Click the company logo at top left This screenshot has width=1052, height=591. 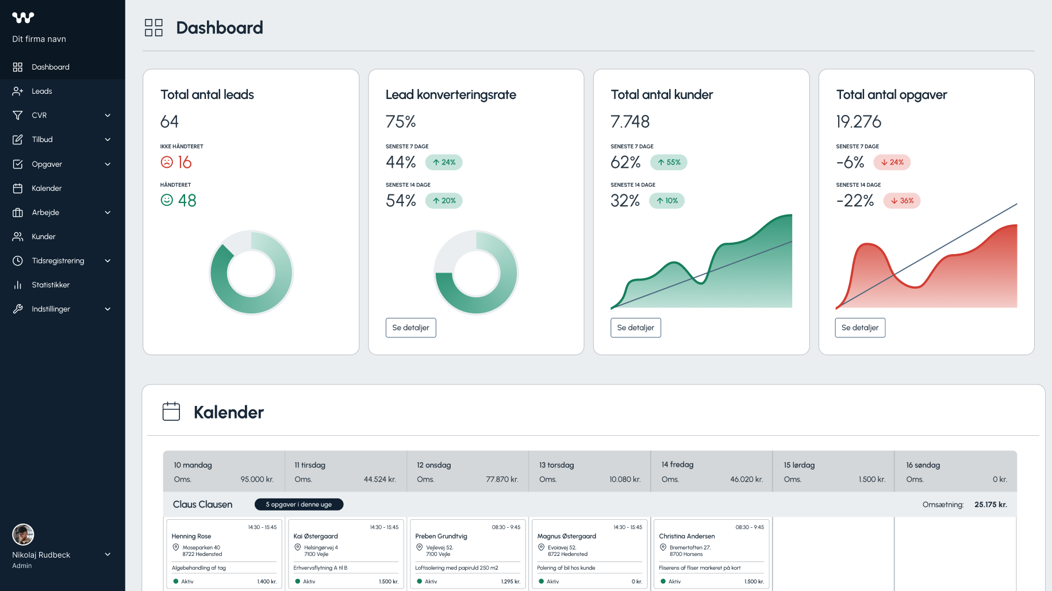[23, 18]
